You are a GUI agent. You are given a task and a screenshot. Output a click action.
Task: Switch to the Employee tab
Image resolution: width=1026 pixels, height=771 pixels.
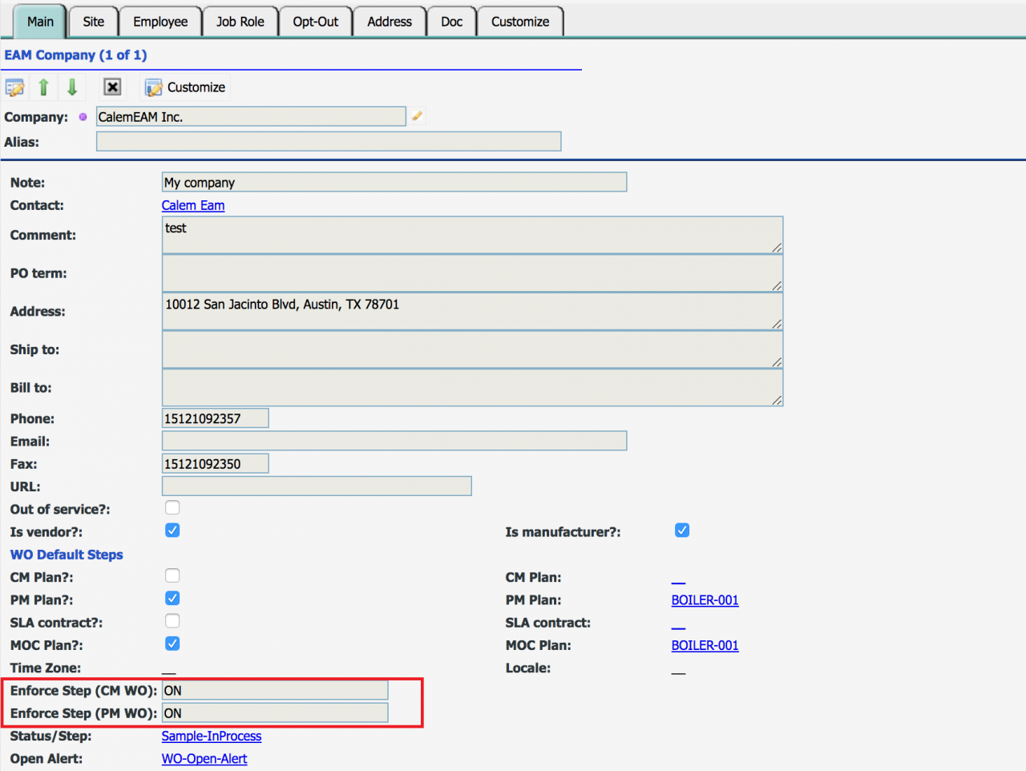click(x=160, y=21)
